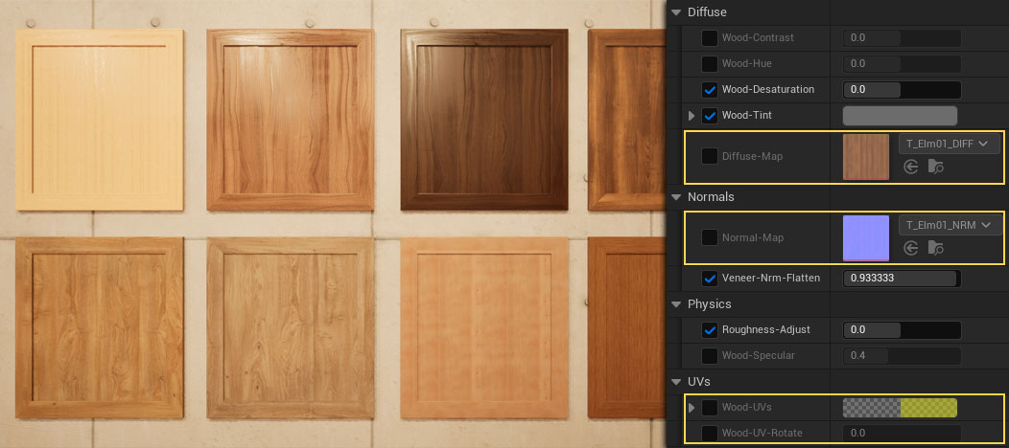The image size is (1009, 448).
Task: Open the Wood-Tint gray color swatch
Action: pyautogui.click(x=900, y=116)
